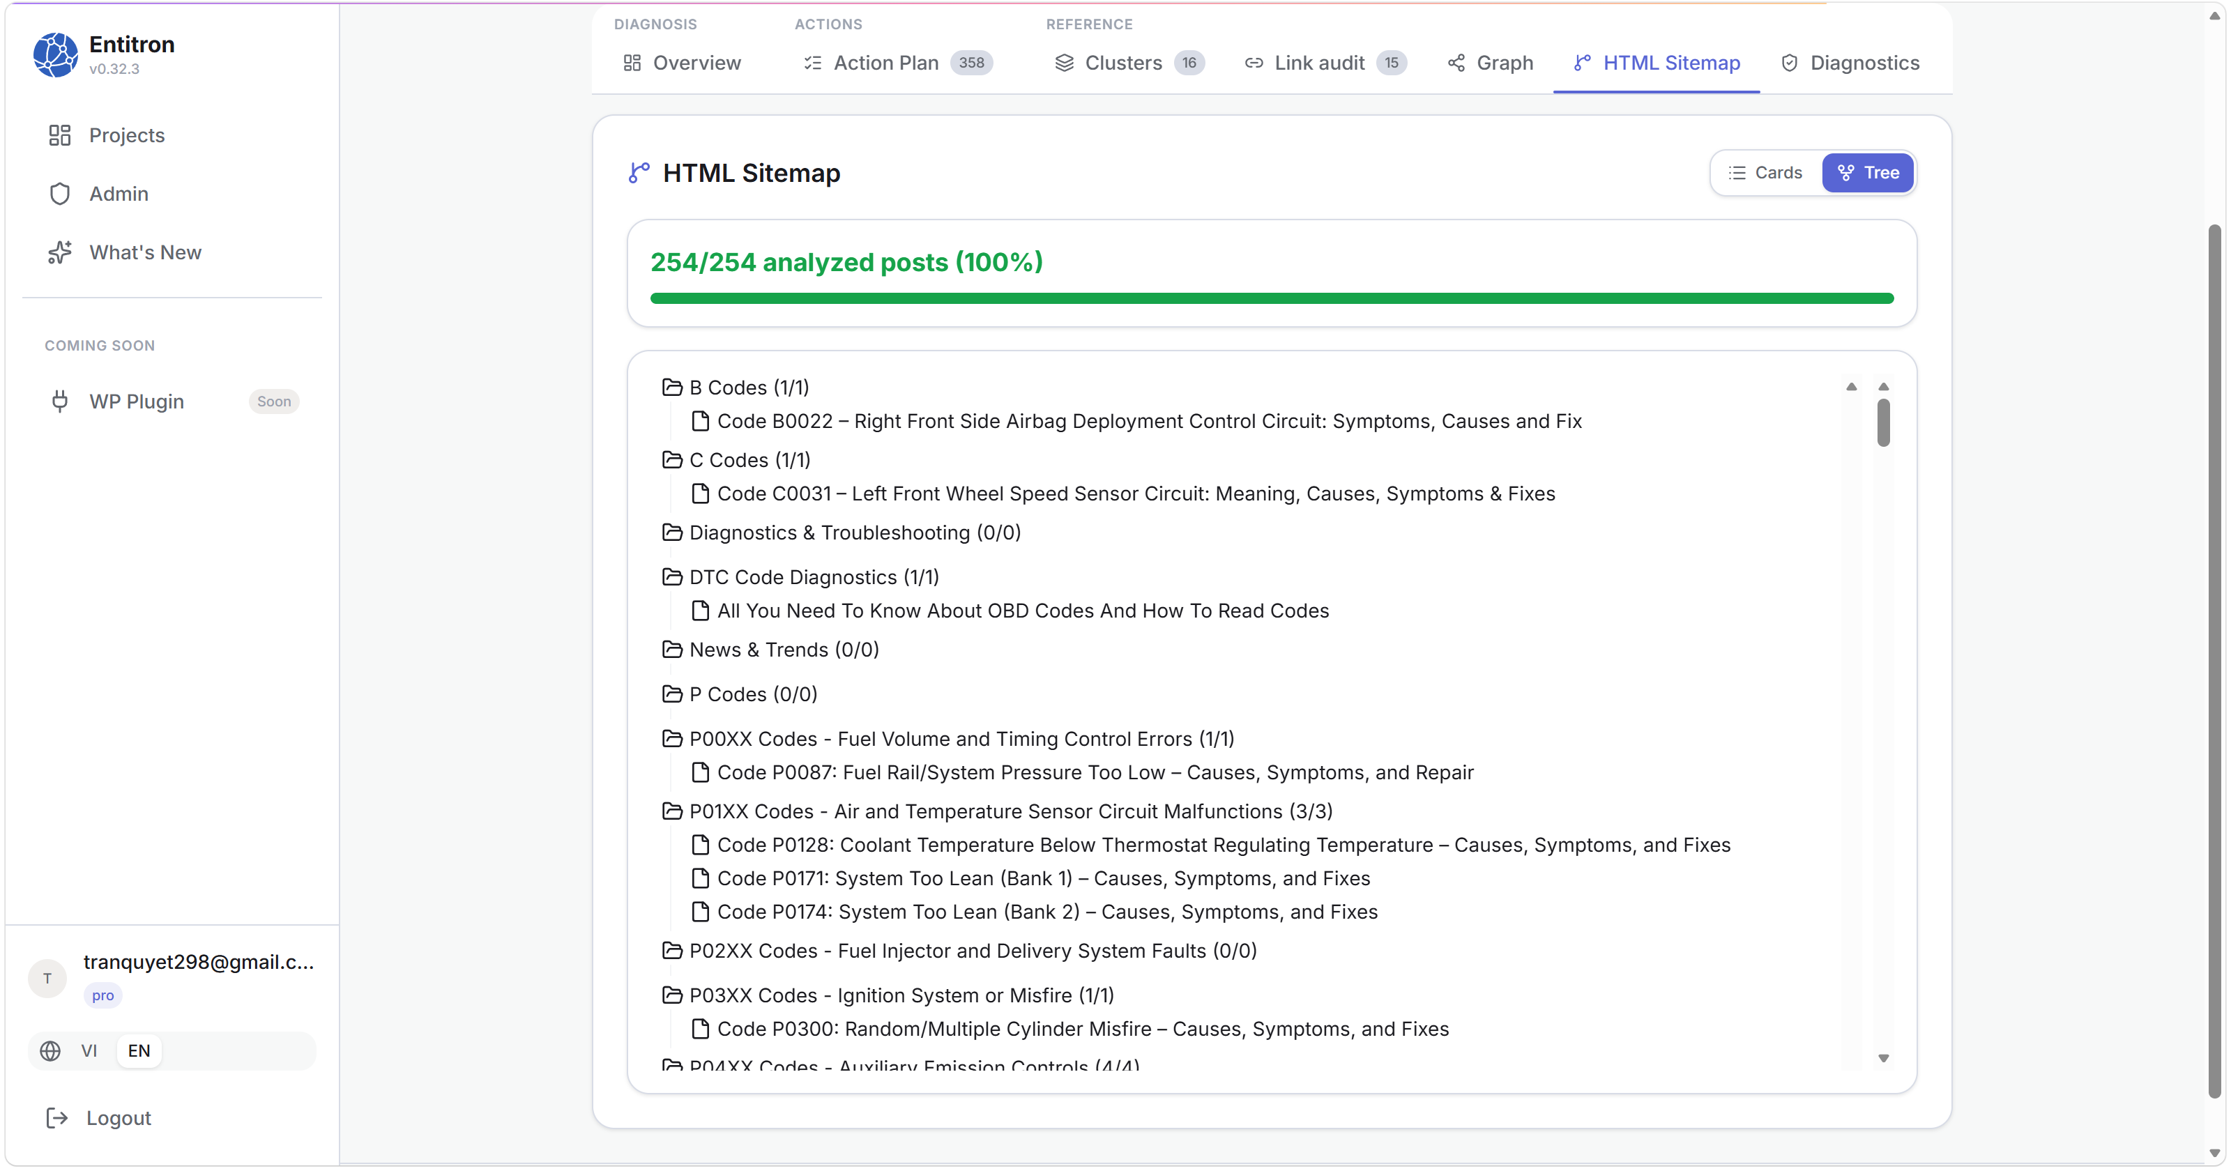Open Code P0128 coolant temperature post
2231x1171 pixels.
tap(1224, 845)
